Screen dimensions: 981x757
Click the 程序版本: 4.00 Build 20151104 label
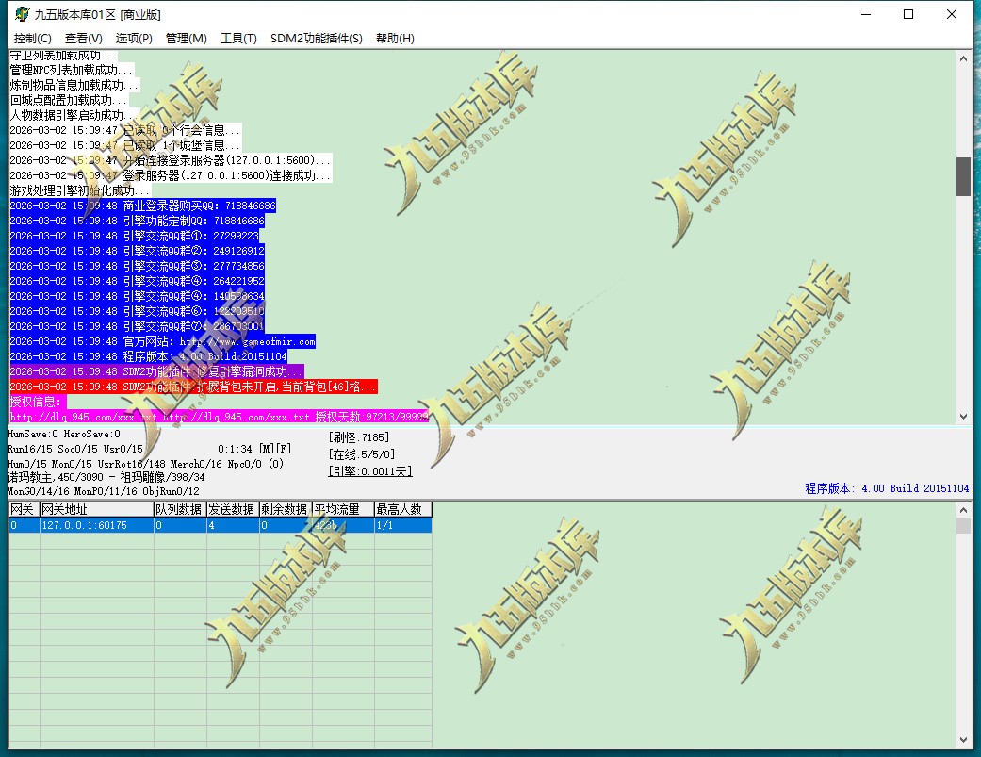click(887, 488)
